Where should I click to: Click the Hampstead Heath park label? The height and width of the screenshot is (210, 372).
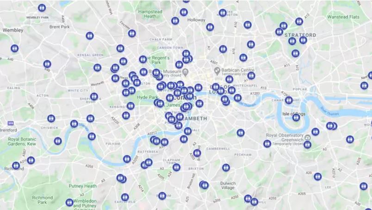tap(150, 14)
